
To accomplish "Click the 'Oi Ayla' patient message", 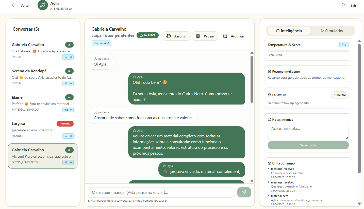I will pos(102,62).
